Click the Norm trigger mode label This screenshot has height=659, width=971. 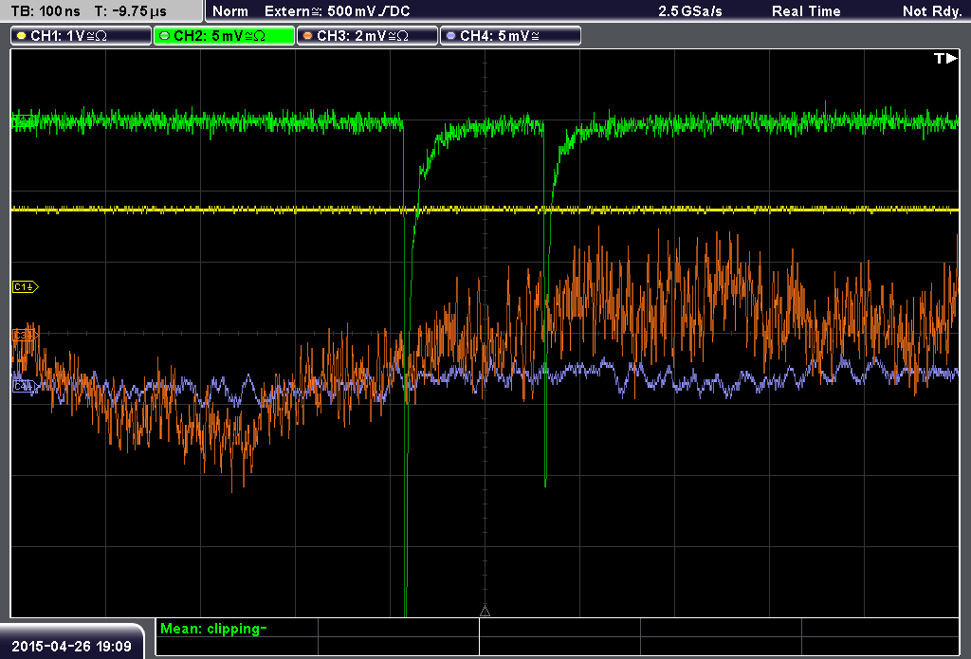pyautogui.click(x=230, y=11)
